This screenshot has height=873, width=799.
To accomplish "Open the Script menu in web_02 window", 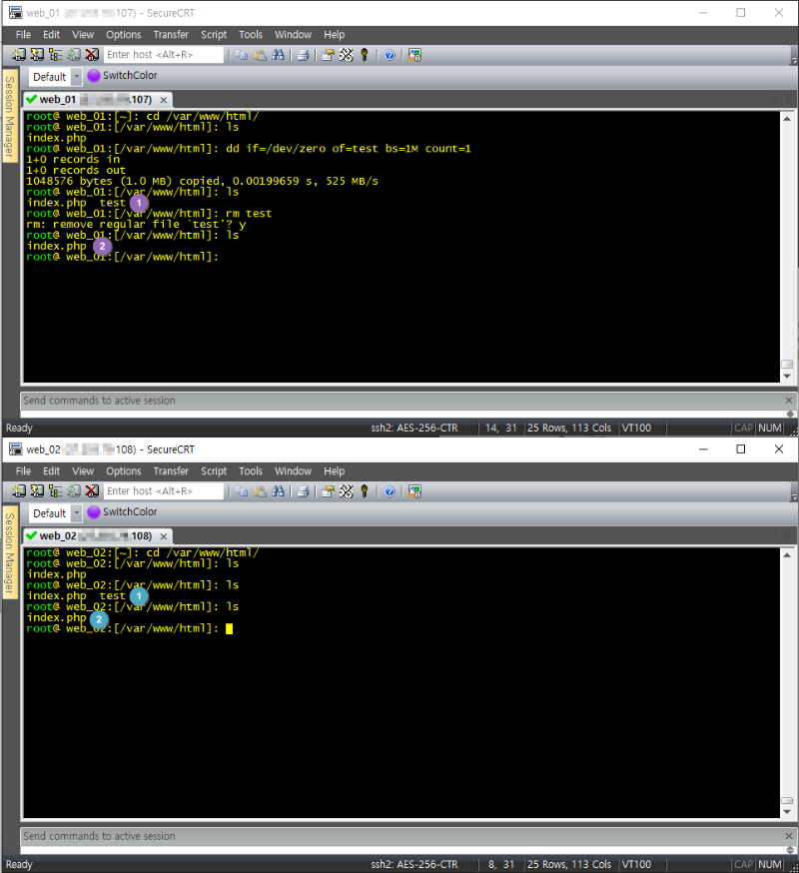I will tap(214, 471).
